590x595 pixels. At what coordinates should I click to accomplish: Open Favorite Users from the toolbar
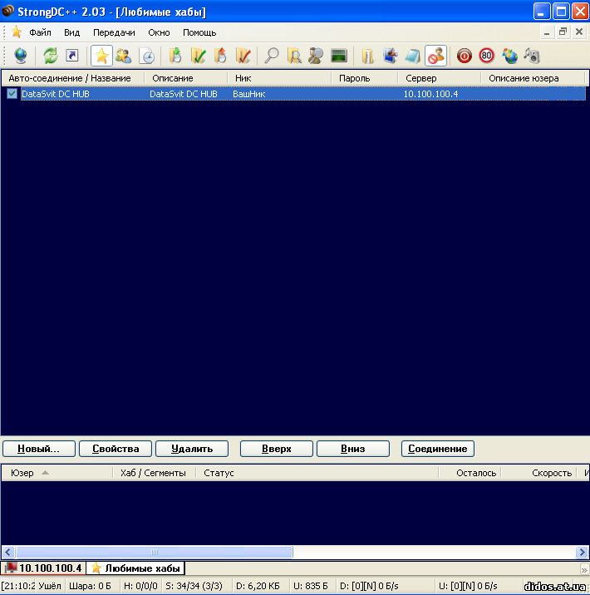click(123, 56)
